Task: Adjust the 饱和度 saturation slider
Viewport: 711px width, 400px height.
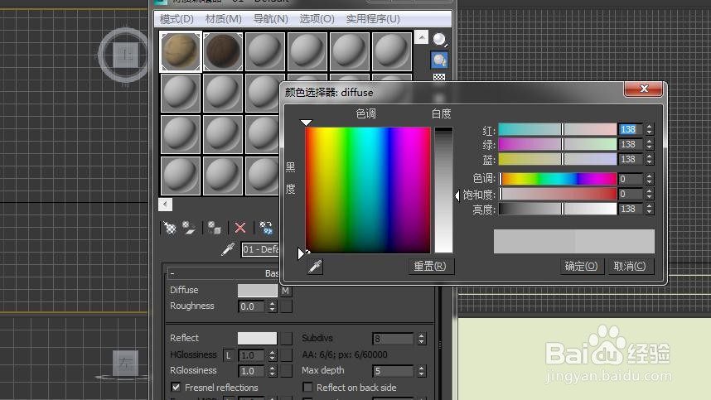Action: click(x=558, y=194)
